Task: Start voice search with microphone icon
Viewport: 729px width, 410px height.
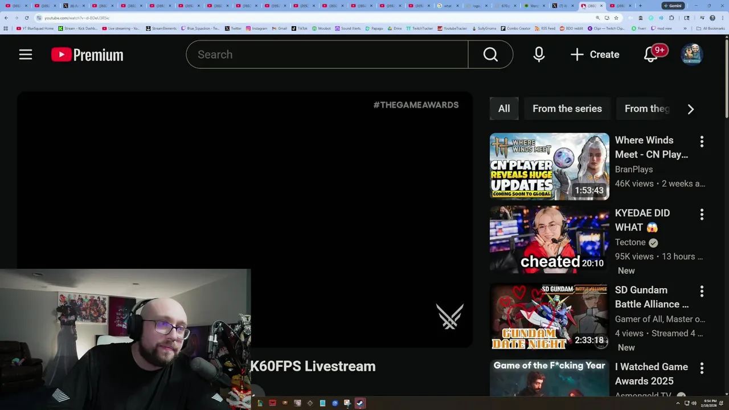Action: (539, 55)
